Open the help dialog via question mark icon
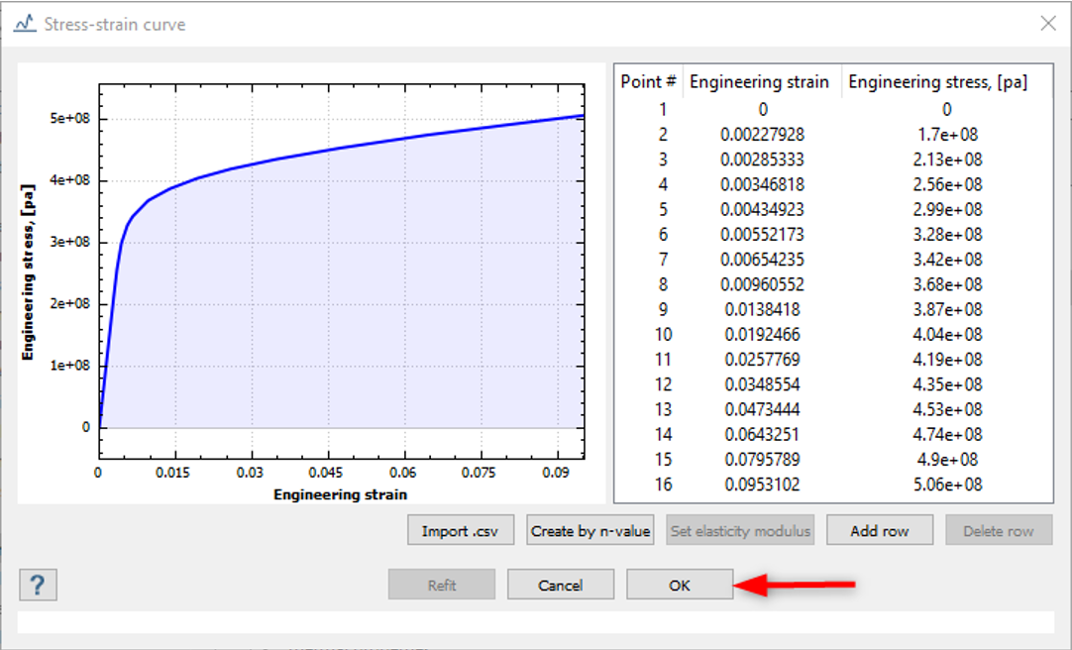The height and width of the screenshot is (650, 1072). [38, 585]
